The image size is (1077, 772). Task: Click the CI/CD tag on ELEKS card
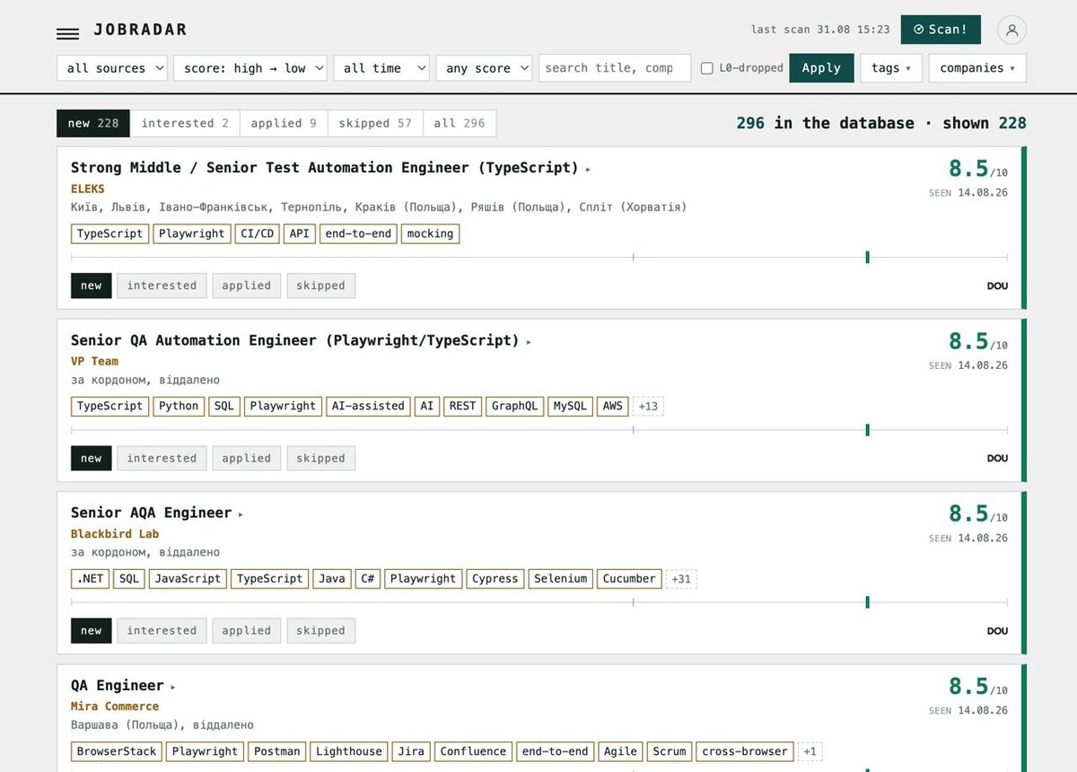point(258,233)
